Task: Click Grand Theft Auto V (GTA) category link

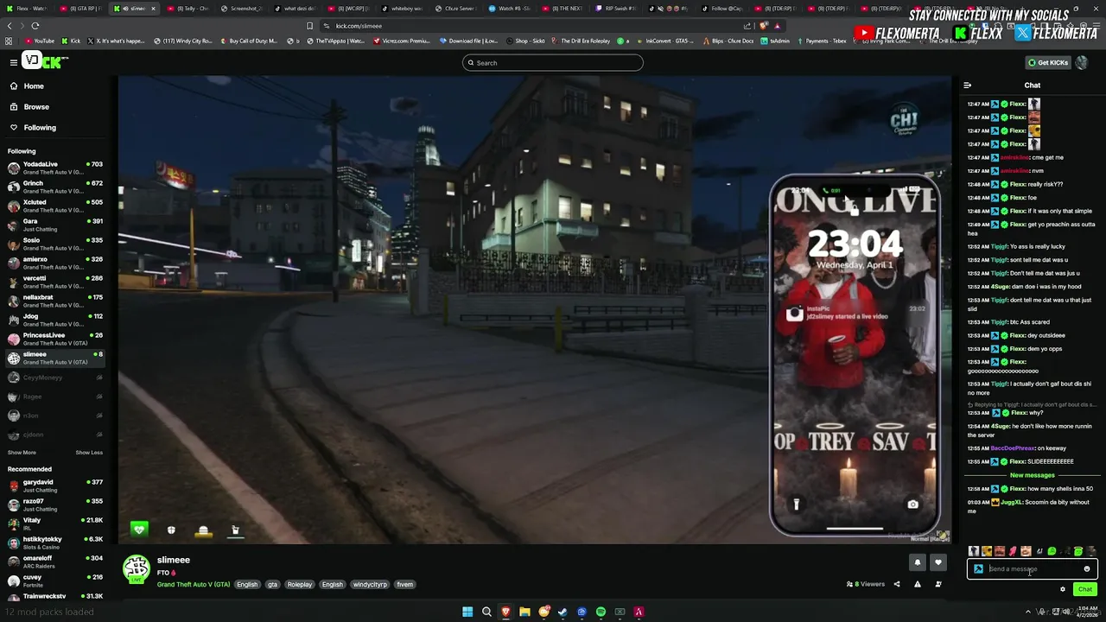Action: (x=194, y=585)
